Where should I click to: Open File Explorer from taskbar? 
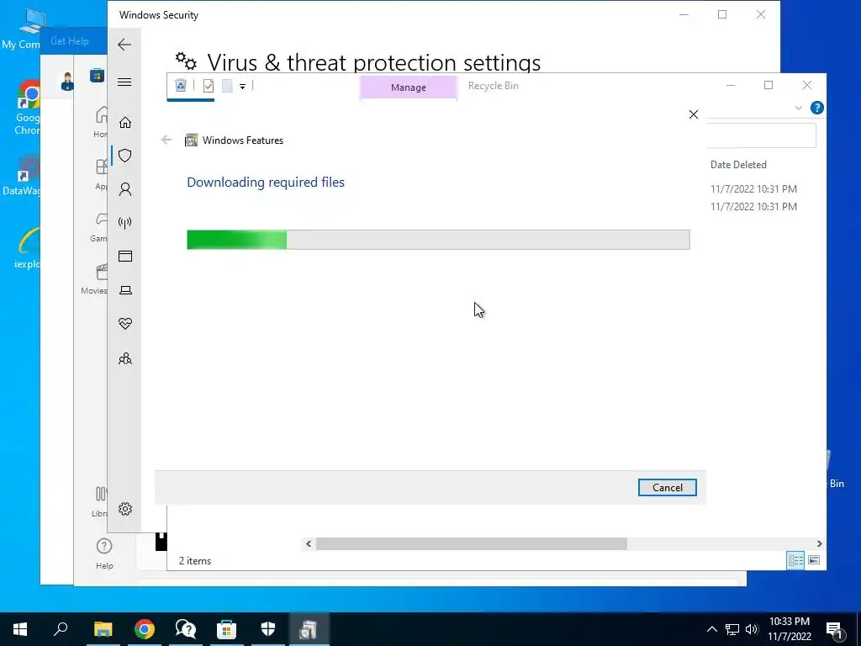(103, 629)
